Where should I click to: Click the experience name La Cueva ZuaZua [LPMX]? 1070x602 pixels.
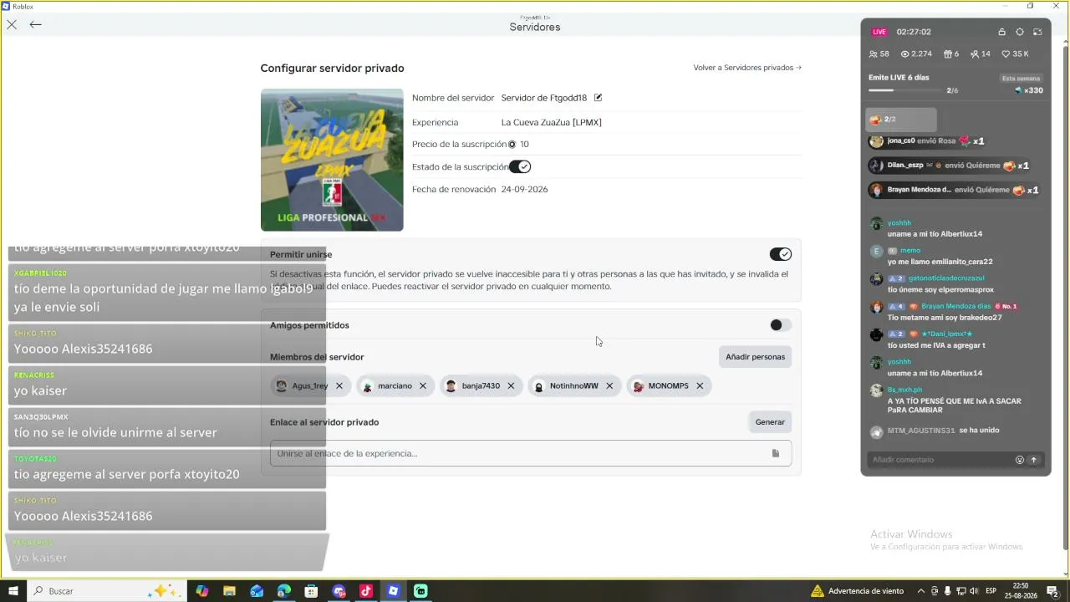tap(552, 122)
